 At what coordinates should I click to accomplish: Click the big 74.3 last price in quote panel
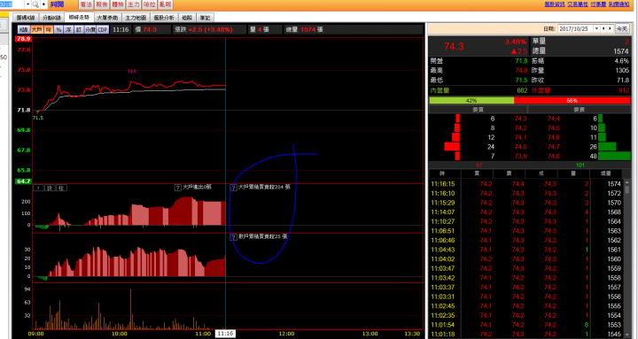pos(454,46)
